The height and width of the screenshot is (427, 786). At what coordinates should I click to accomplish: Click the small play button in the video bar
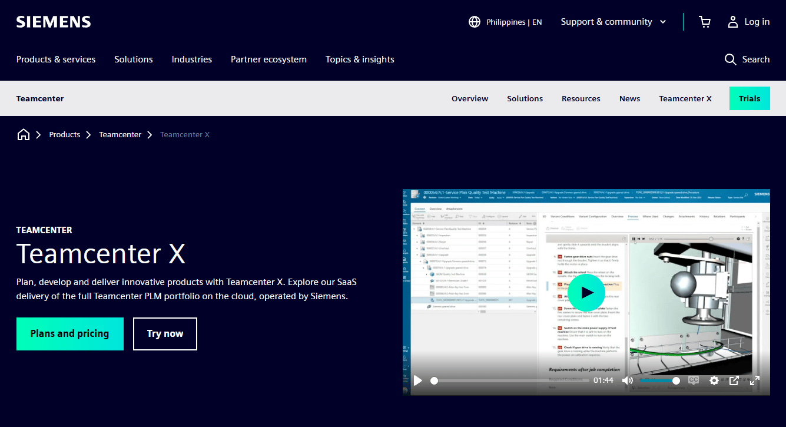coord(418,380)
